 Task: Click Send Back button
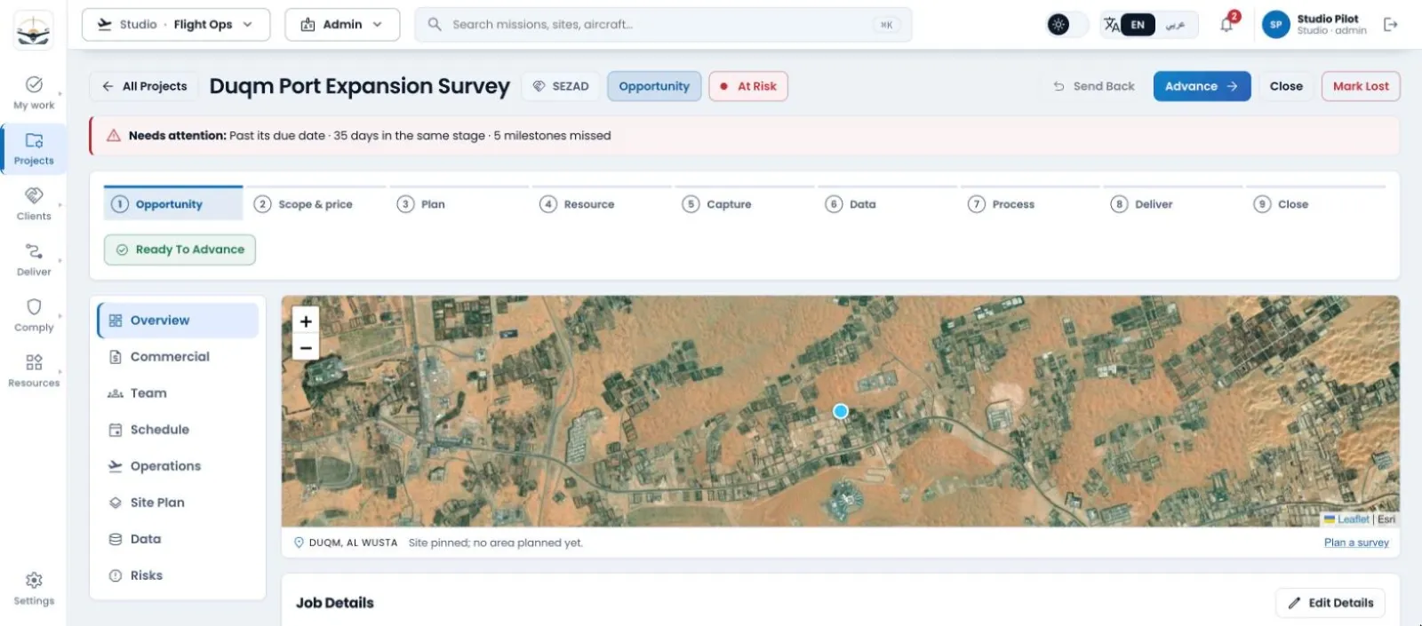[1094, 86]
